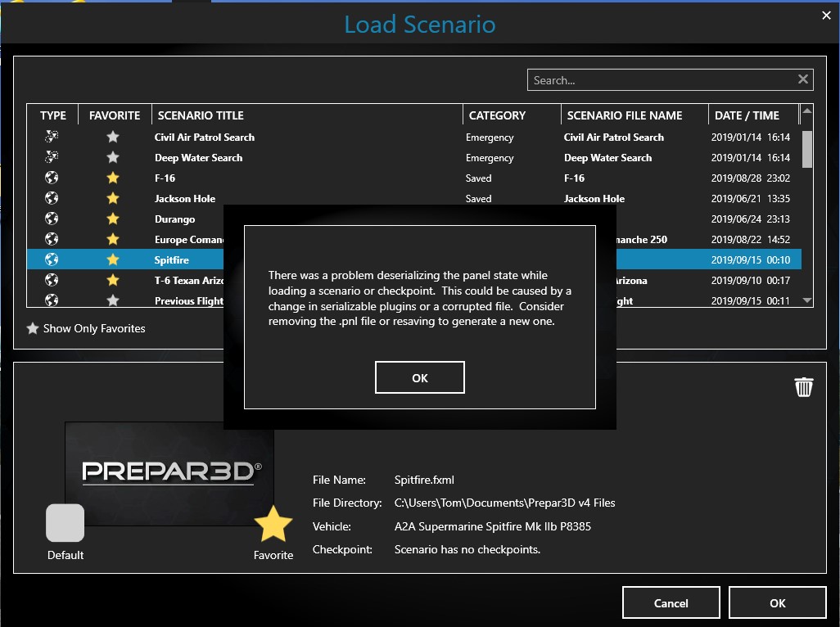Unfavorite the Spitfire row star
This screenshot has height=627, width=840.
point(112,259)
